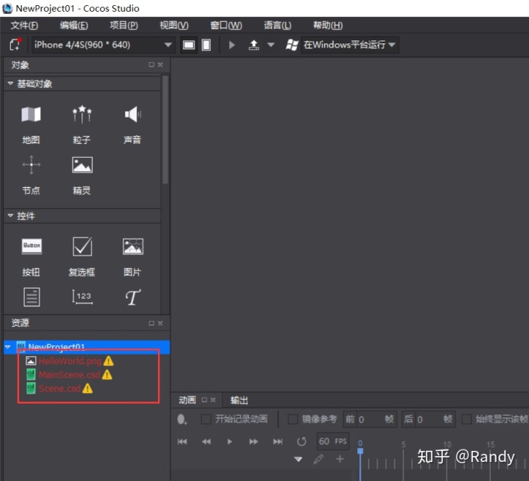529x481 pixels.
Task: Click the 60 FPS frame rate field
Action: pos(333,441)
